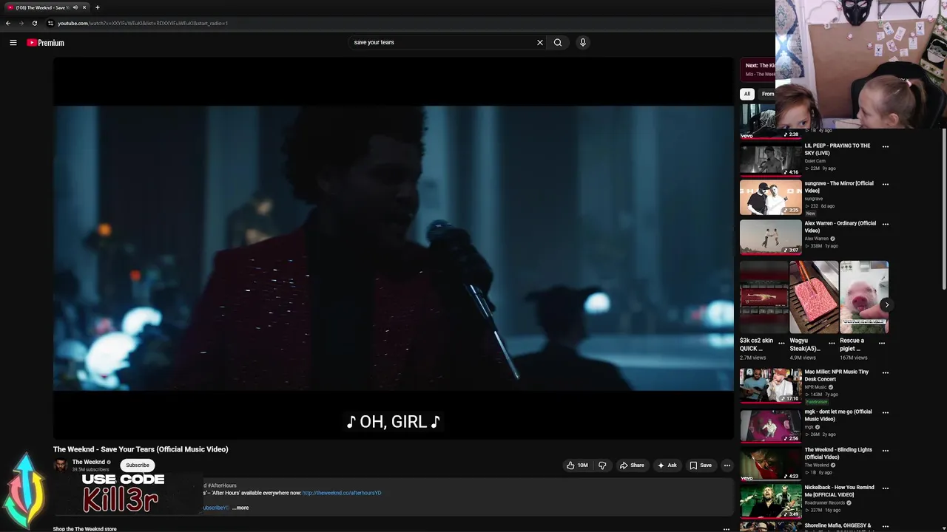Show next shorts with the right chevron
Viewport: 947px width, 532px height.
pos(886,304)
